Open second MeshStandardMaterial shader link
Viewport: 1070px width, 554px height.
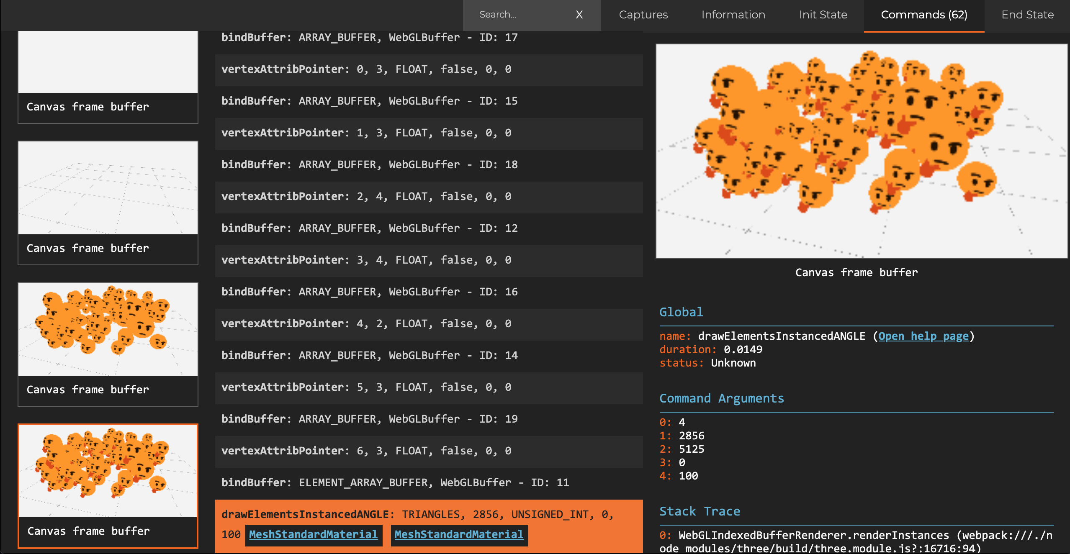459,534
